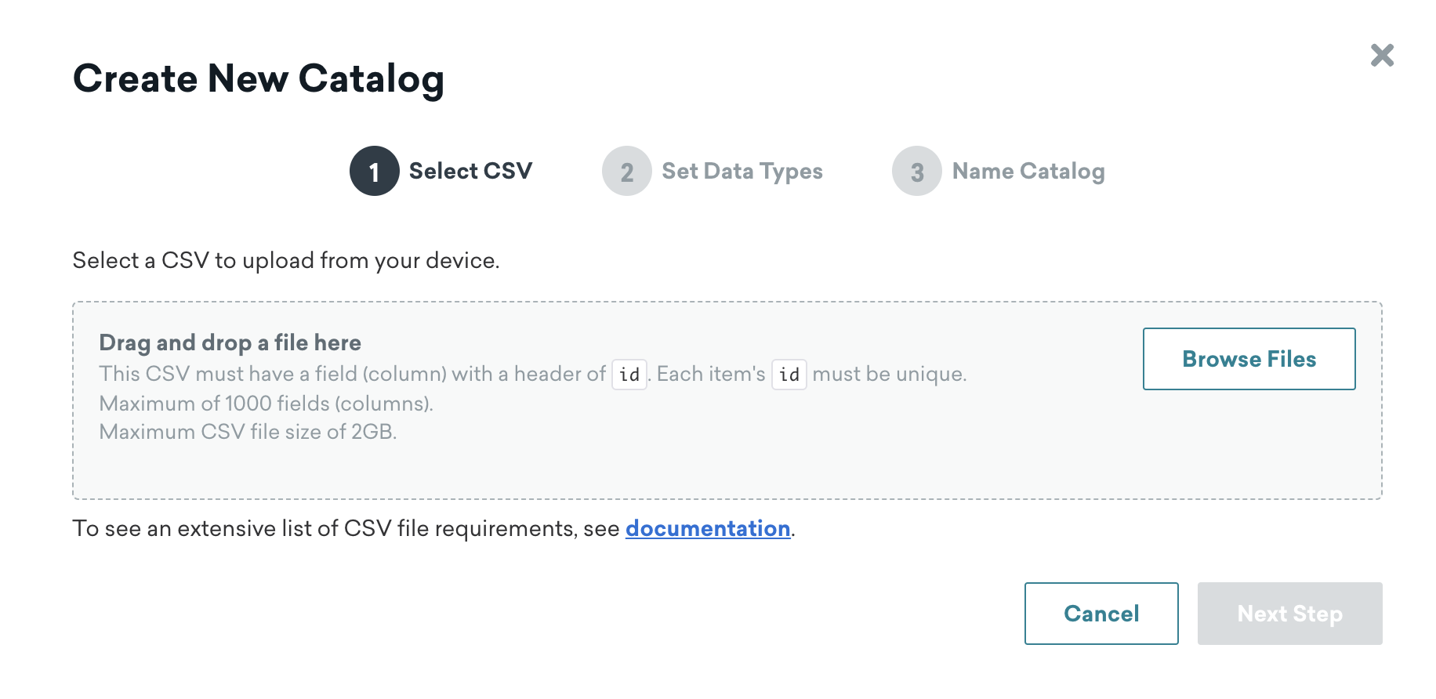The height and width of the screenshot is (699, 1436).
Task: Click the second 'id' code badge
Action: (x=789, y=375)
